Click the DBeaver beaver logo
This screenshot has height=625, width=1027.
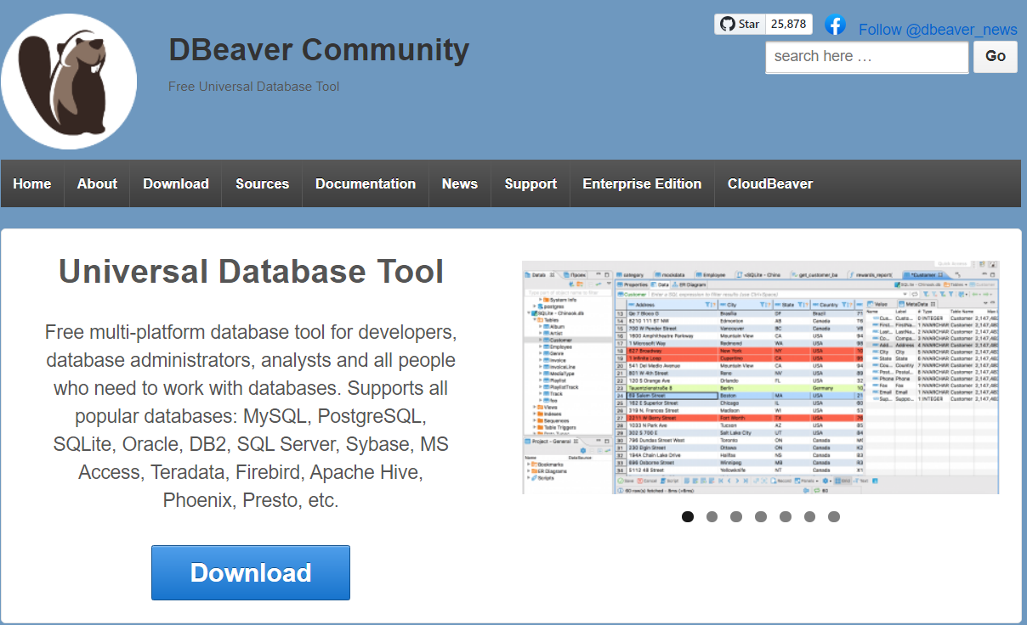click(68, 82)
